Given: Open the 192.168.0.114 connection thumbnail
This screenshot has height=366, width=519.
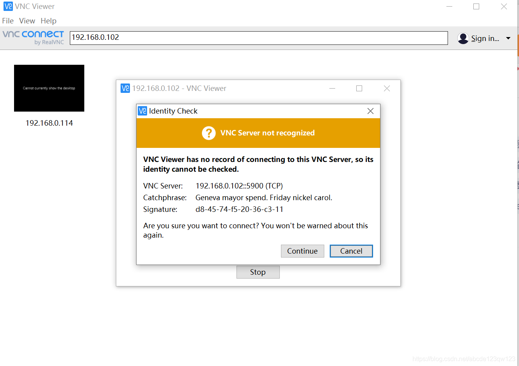Looking at the screenshot, I should [49, 88].
